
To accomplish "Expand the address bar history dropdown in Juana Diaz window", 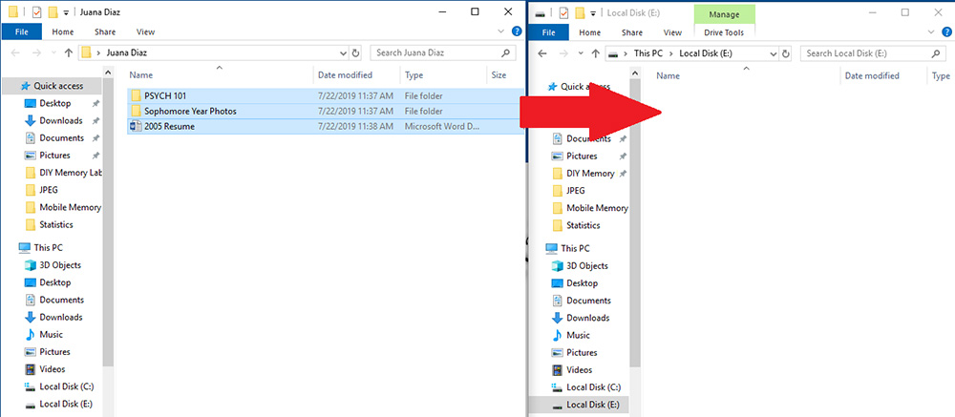I will 344,53.
